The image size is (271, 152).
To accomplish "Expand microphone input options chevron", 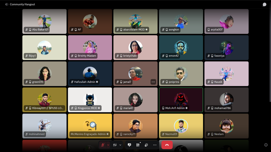I will [x=108, y=145].
